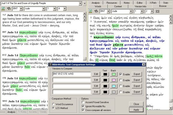Pick the pink background color swatch
This screenshot has height=115, width=173.
(114, 80)
